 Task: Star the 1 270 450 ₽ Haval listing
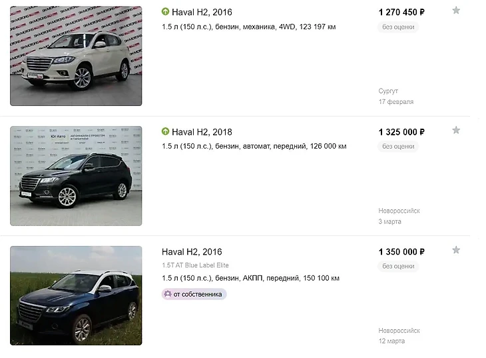tap(456, 10)
